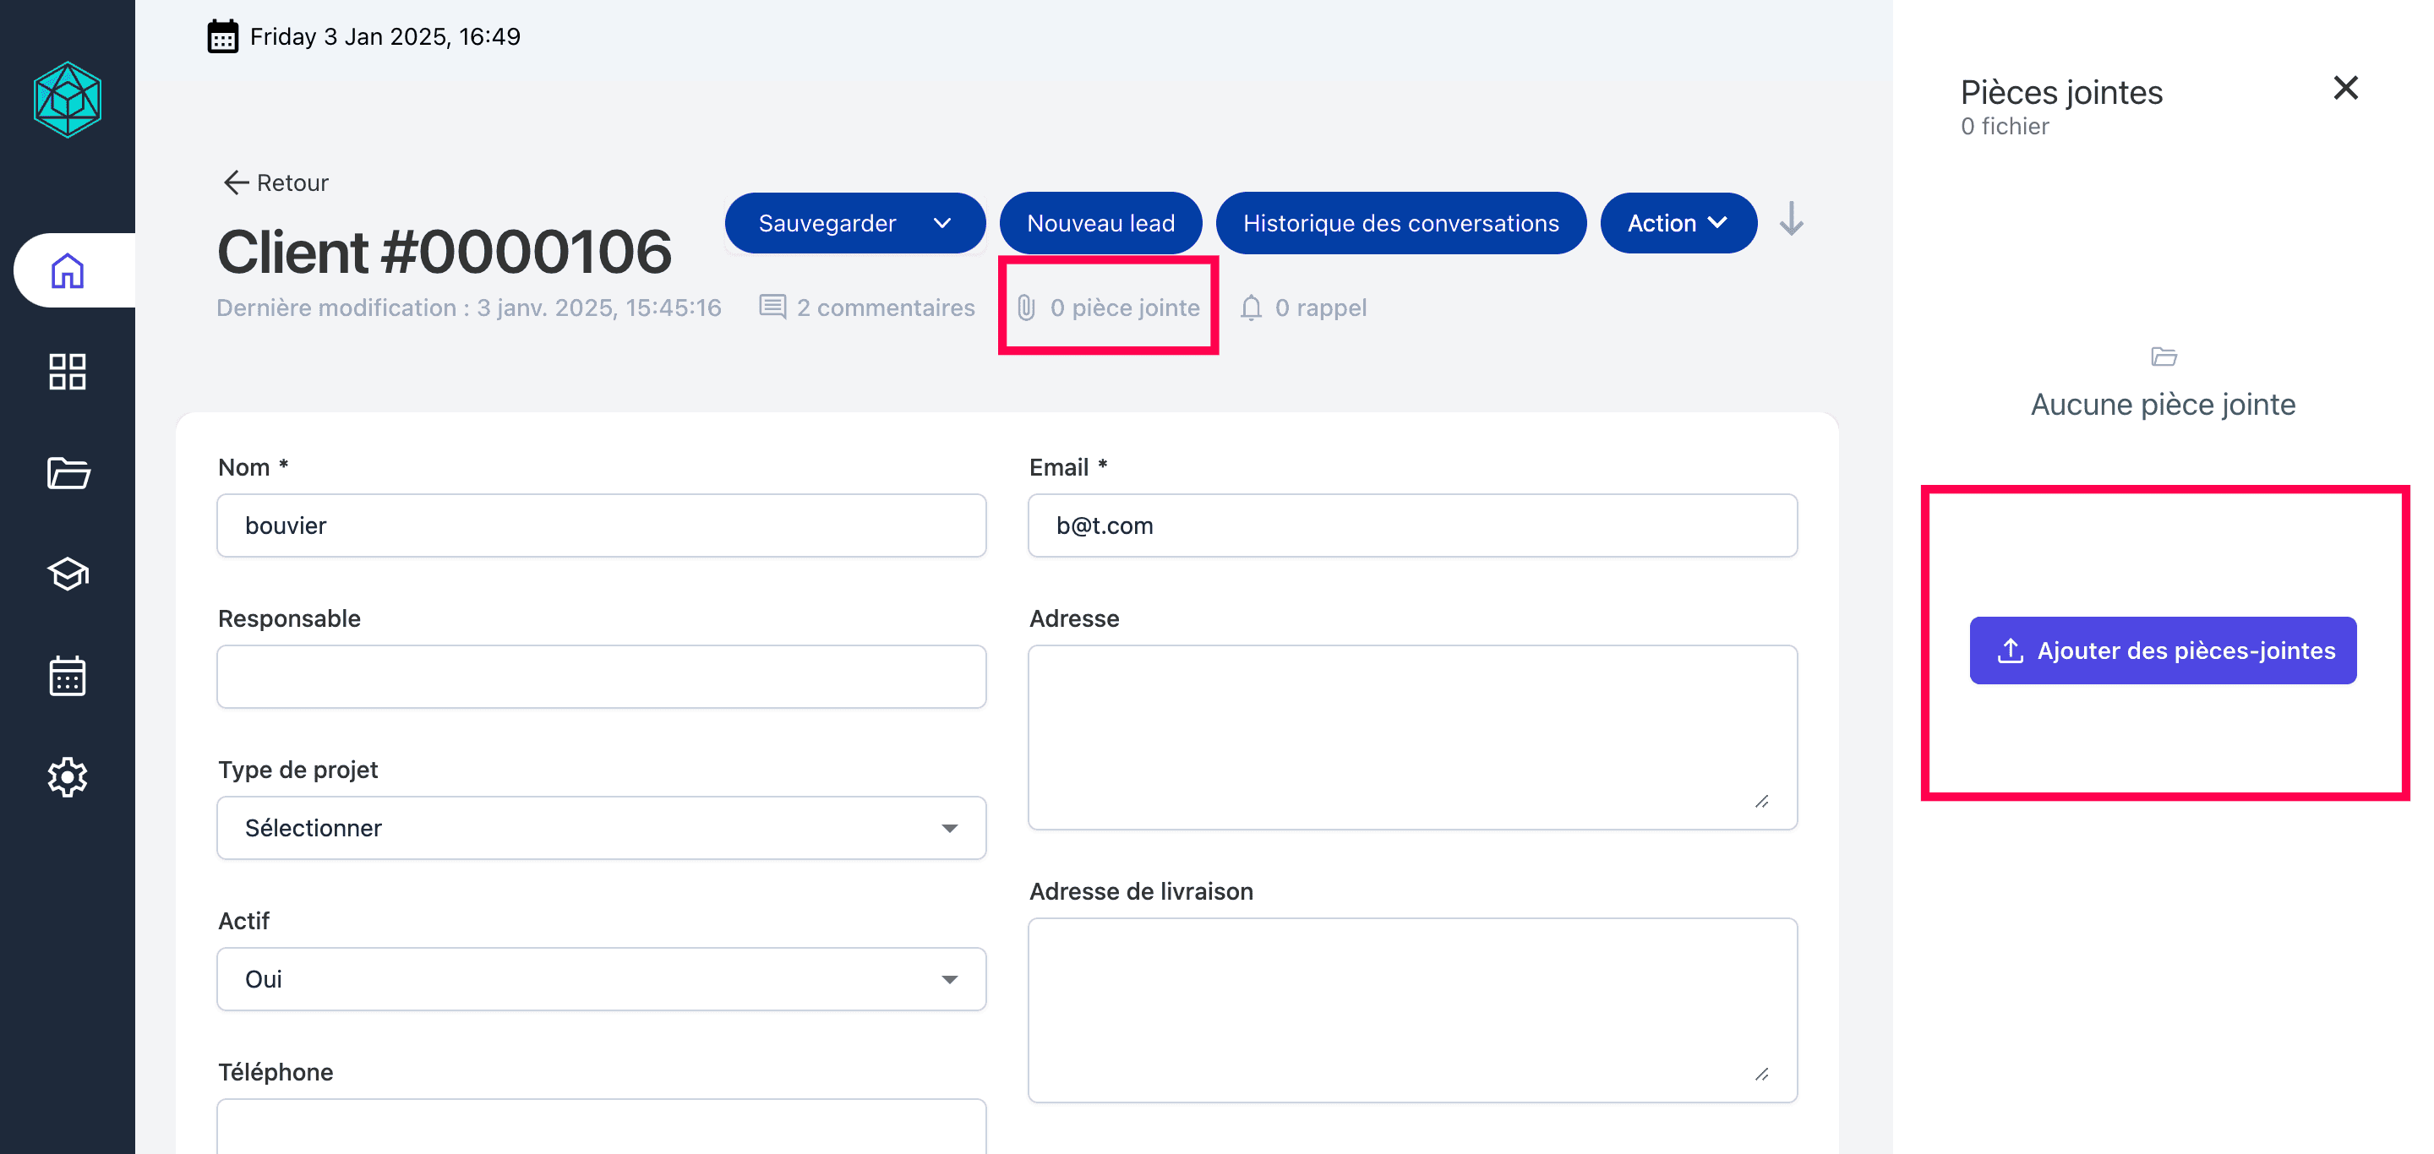This screenshot has height=1154, width=2434.
Task: Click the Nouveau lead button
Action: (x=1100, y=224)
